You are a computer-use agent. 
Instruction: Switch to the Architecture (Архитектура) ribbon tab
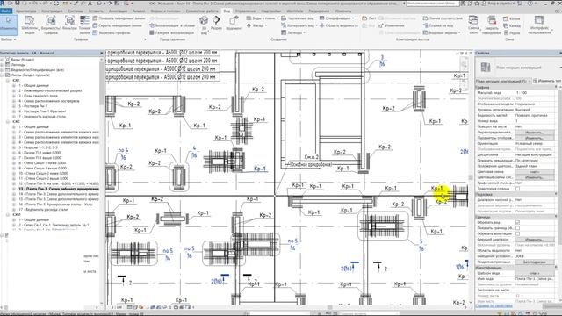(x=25, y=11)
